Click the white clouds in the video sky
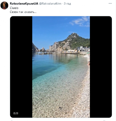The height and width of the screenshot is (121, 116). [81, 22]
